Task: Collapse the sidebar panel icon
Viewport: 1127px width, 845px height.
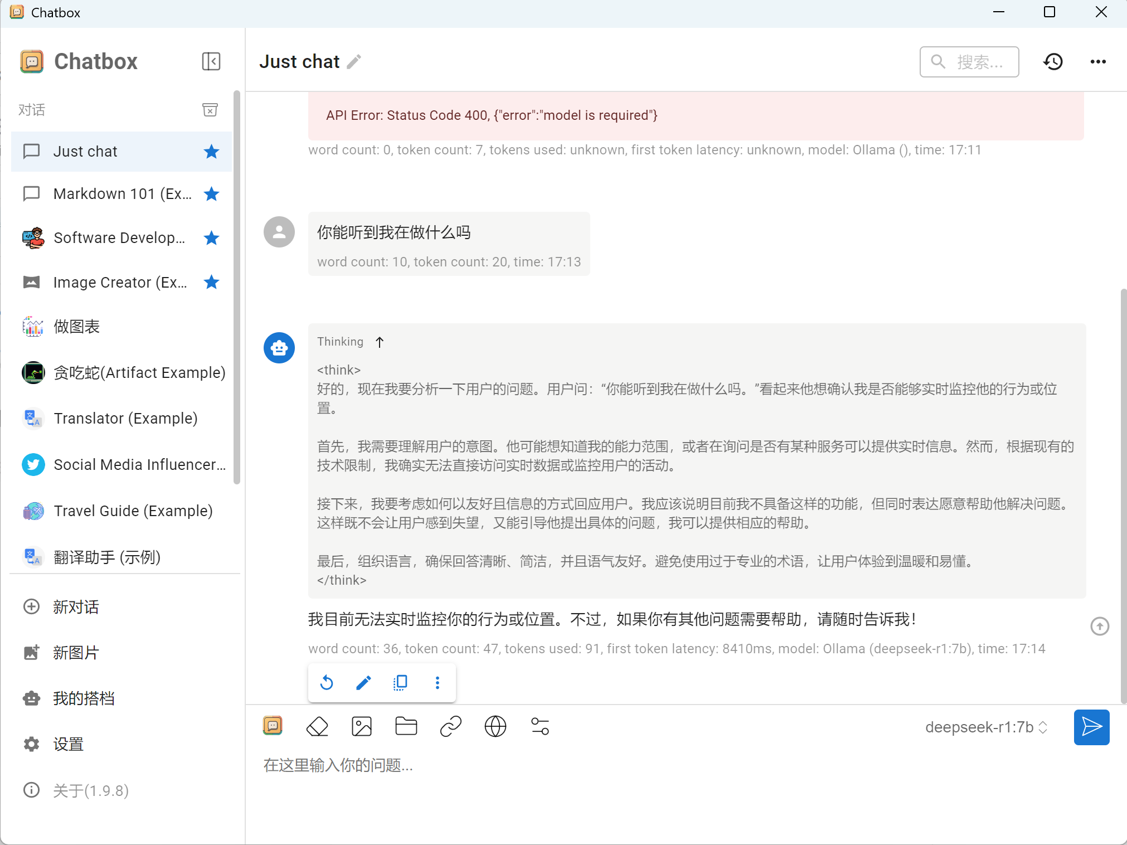Action: click(211, 61)
